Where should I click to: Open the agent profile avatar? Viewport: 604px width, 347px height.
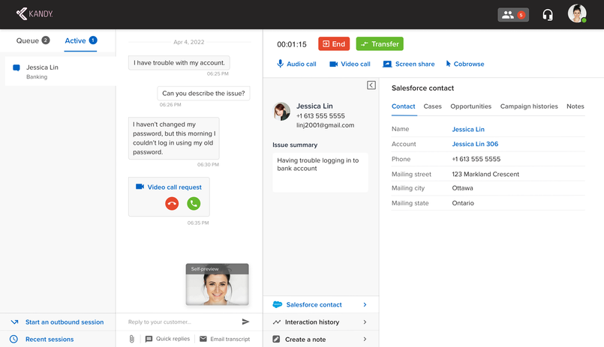click(x=577, y=13)
